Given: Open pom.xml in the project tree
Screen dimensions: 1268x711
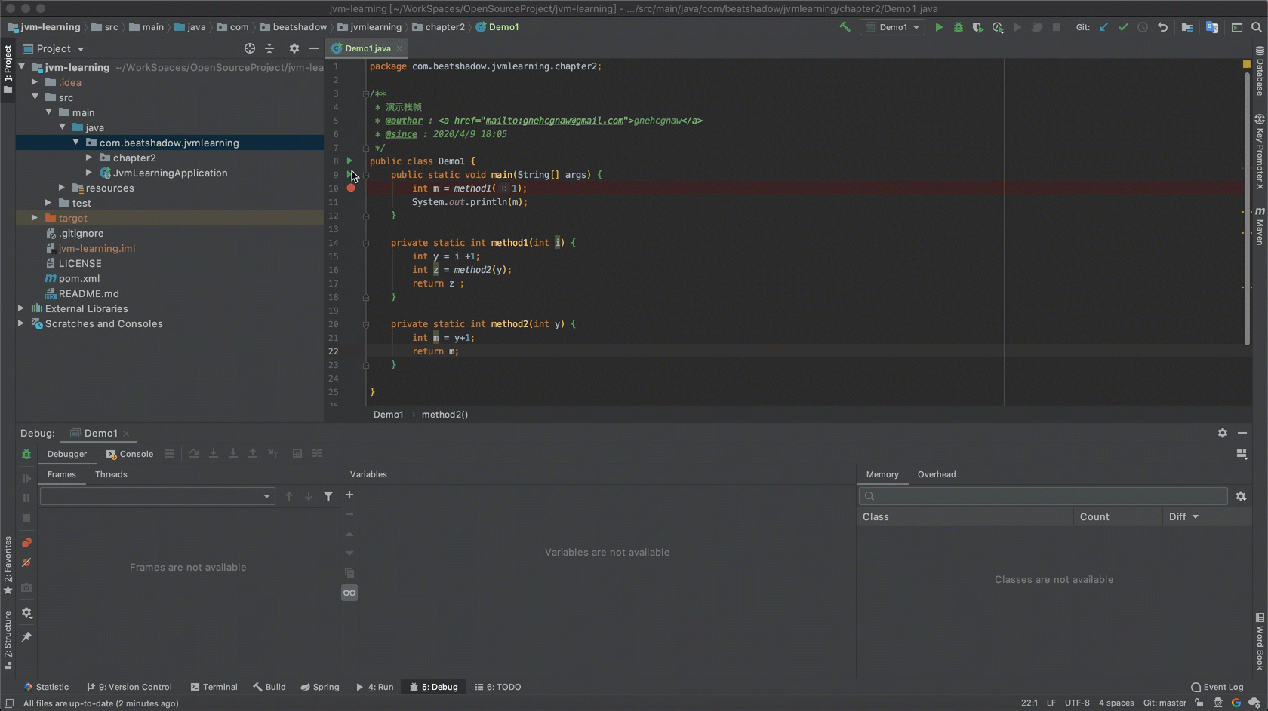Looking at the screenshot, I should click(79, 278).
